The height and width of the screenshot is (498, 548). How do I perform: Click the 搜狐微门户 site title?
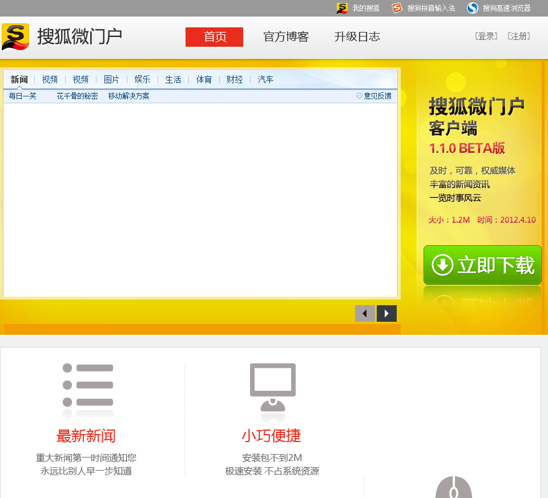pyautogui.click(x=80, y=37)
